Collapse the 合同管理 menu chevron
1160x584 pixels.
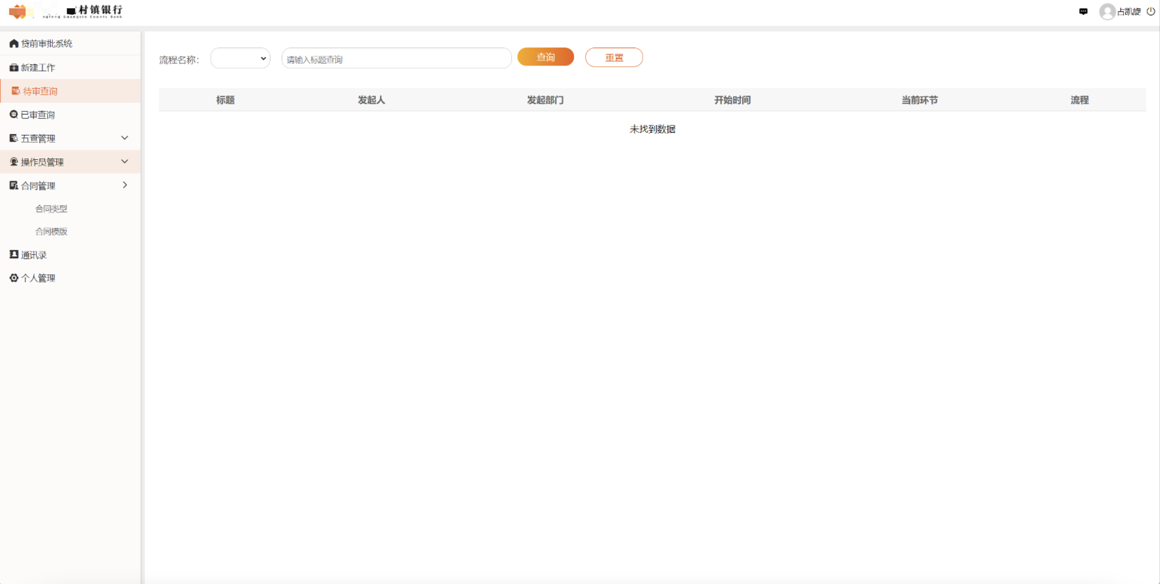coord(125,185)
